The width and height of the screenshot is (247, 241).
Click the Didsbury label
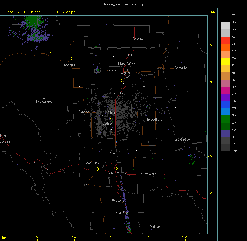tap(110, 123)
